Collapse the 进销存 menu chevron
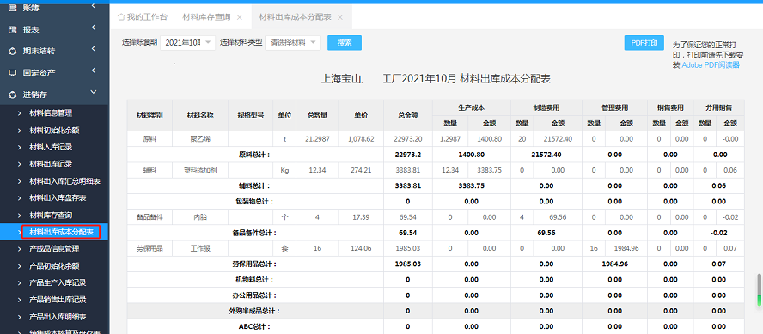This screenshot has height=334, width=763. pos(94,93)
